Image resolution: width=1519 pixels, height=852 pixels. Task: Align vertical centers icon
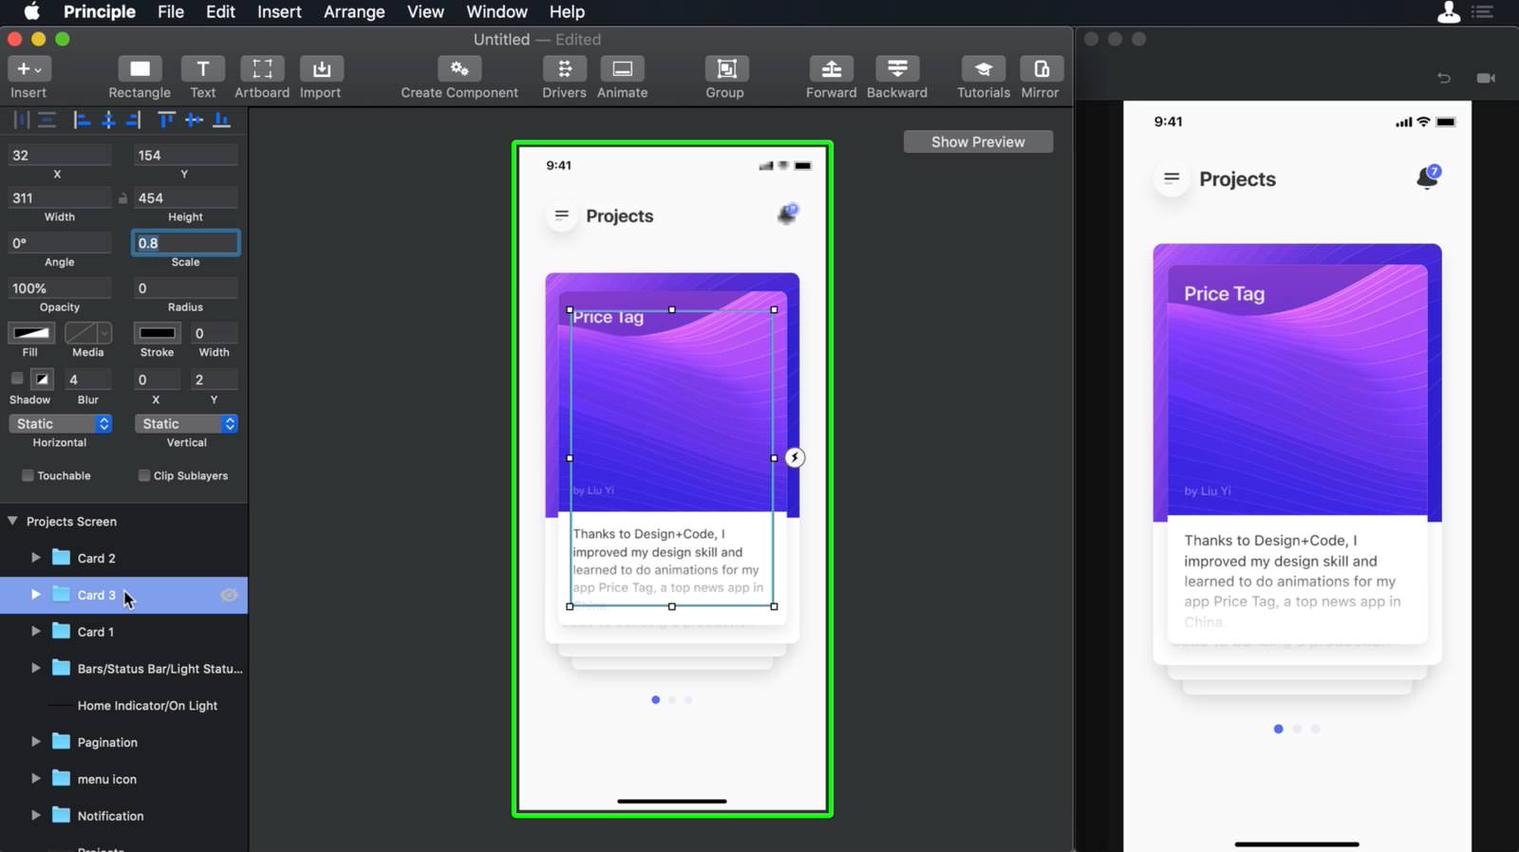coord(194,120)
